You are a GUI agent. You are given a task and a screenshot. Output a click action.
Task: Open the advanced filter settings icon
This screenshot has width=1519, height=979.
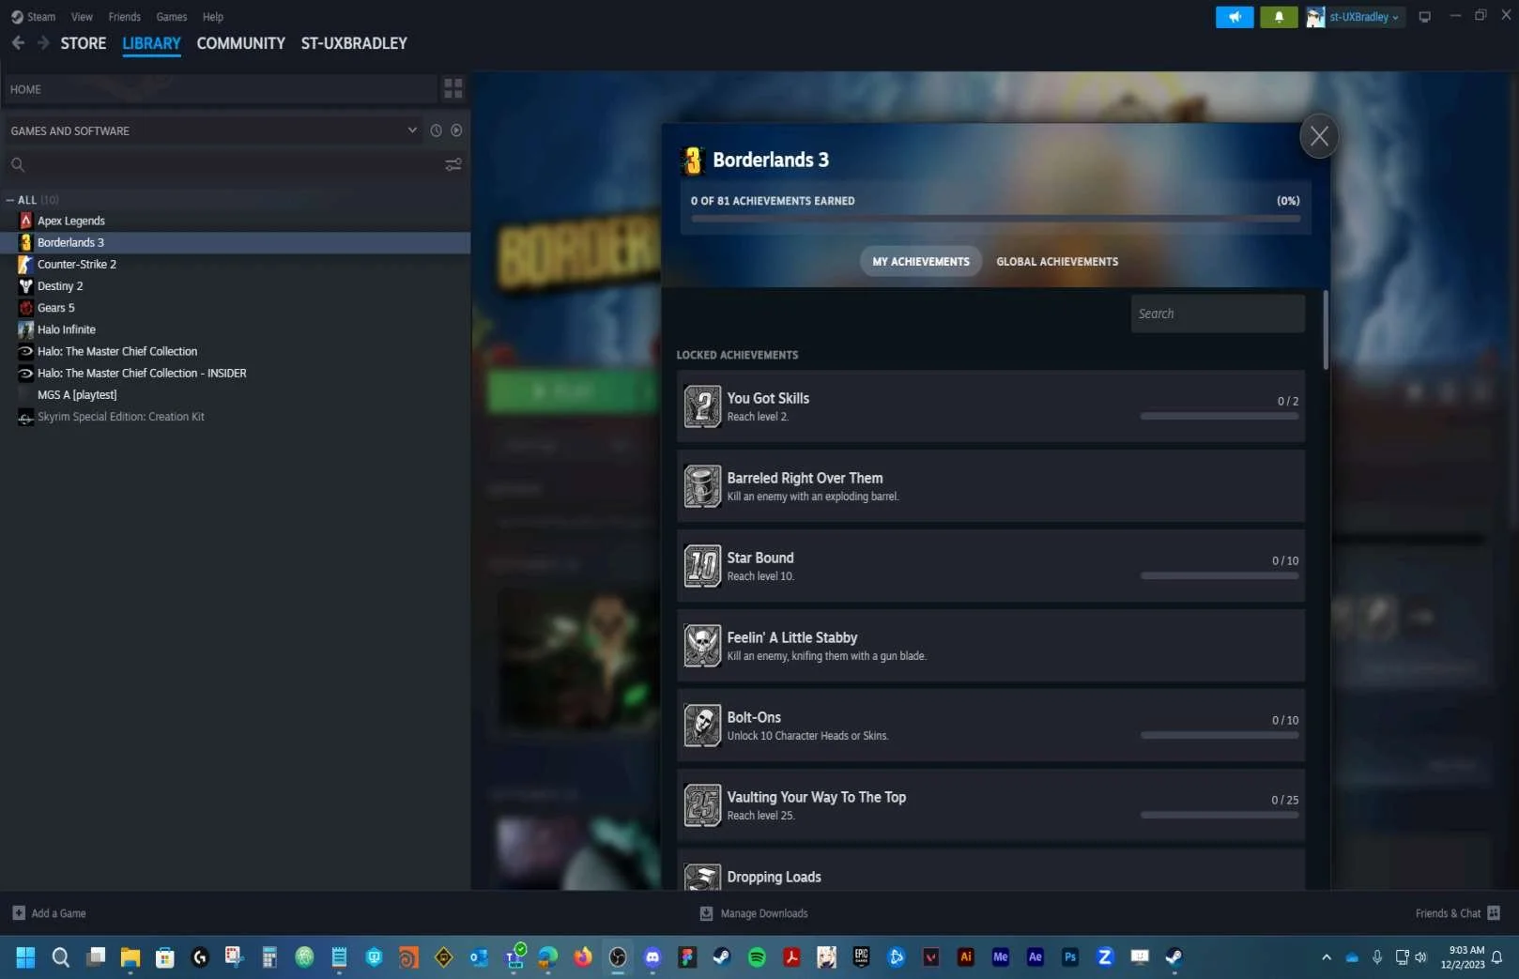click(453, 164)
